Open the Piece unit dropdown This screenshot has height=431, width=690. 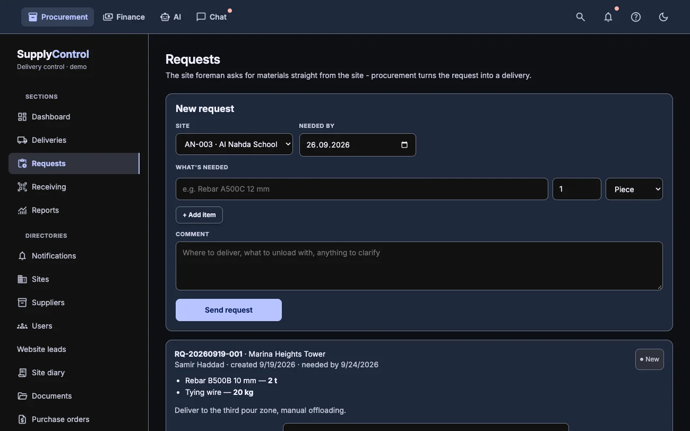coord(634,189)
